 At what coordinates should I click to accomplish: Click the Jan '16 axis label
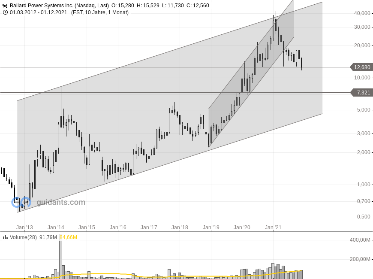(118, 227)
